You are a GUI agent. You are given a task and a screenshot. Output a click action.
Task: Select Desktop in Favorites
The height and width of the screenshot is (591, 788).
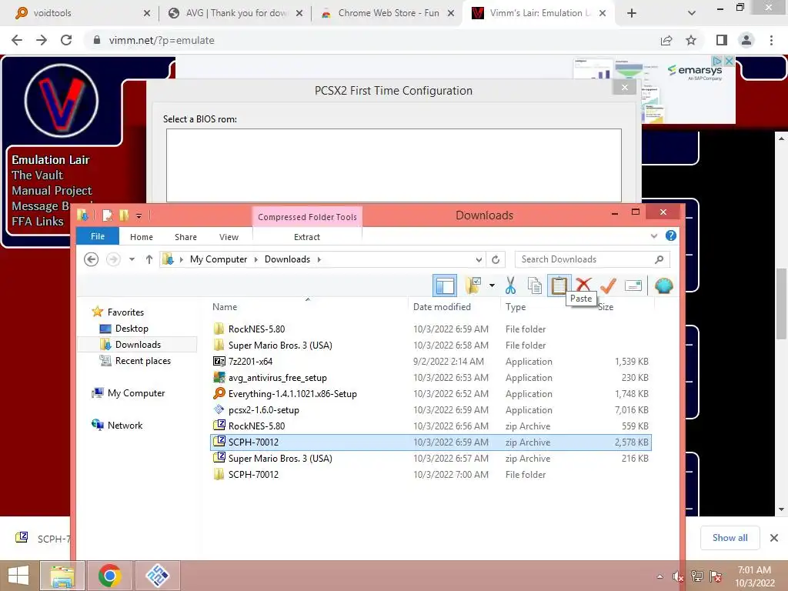click(132, 328)
